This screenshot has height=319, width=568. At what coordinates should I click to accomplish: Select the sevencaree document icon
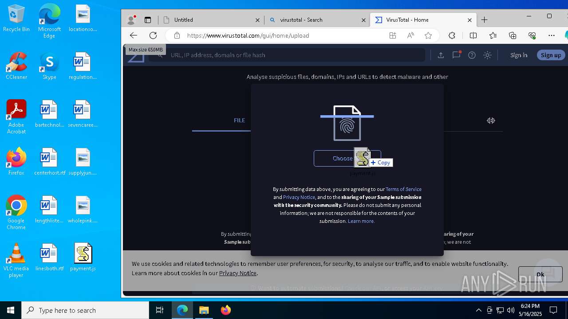tap(83, 114)
